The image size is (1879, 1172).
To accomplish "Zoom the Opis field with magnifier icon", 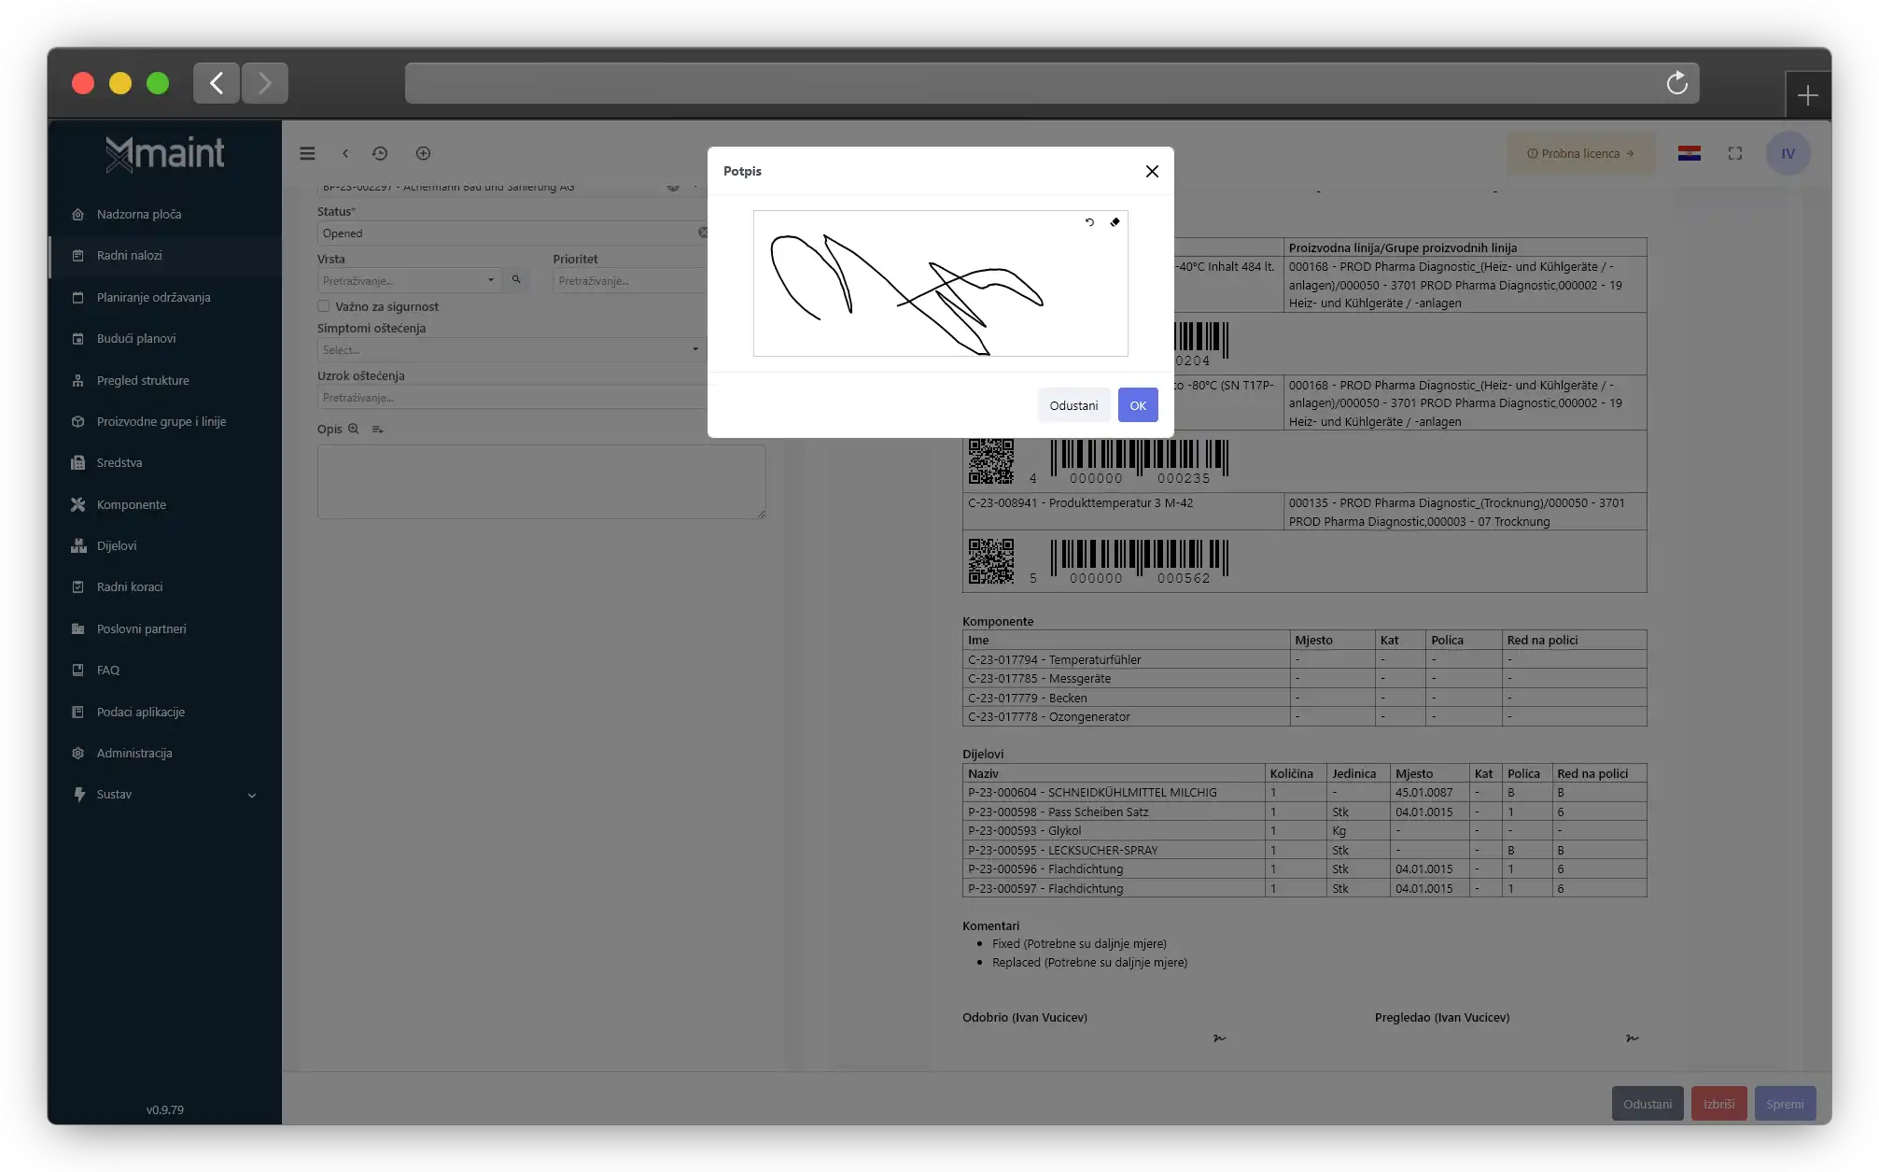I will click(354, 430).
